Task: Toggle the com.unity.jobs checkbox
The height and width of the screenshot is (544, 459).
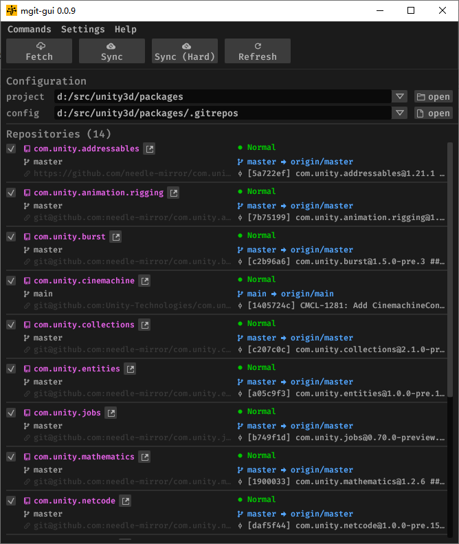Action: [11, 413]
